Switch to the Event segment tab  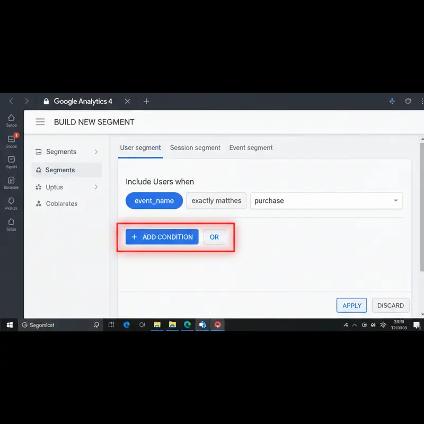[x=251, y=148]
